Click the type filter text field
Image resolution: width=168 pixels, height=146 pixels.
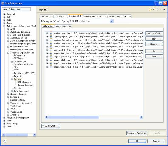click(16, 9)
